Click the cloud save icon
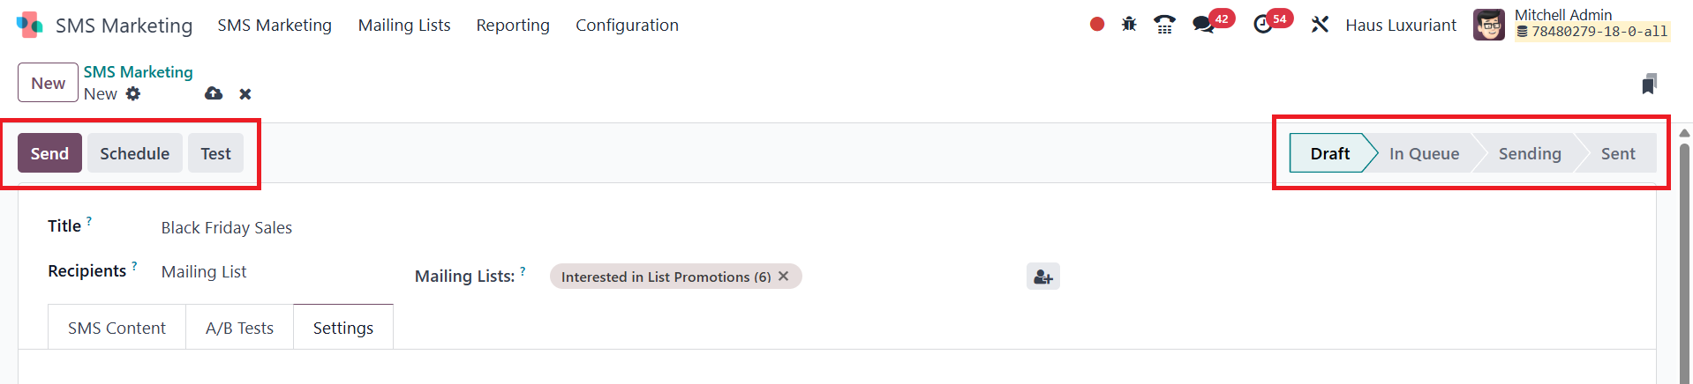 [214, 93]
